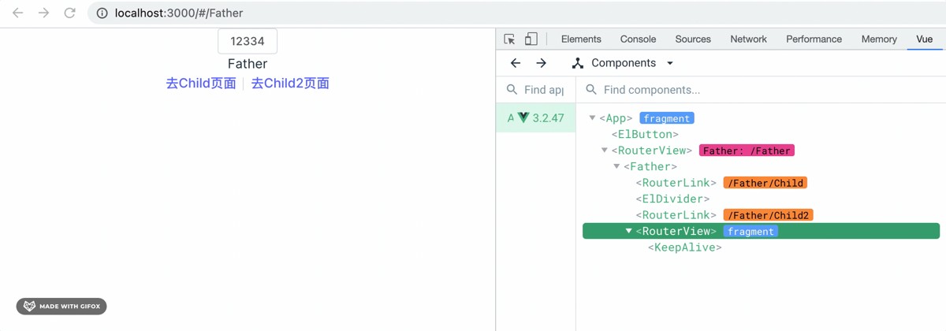
Task: Click the browser back arrow
Action: (17, 13)
